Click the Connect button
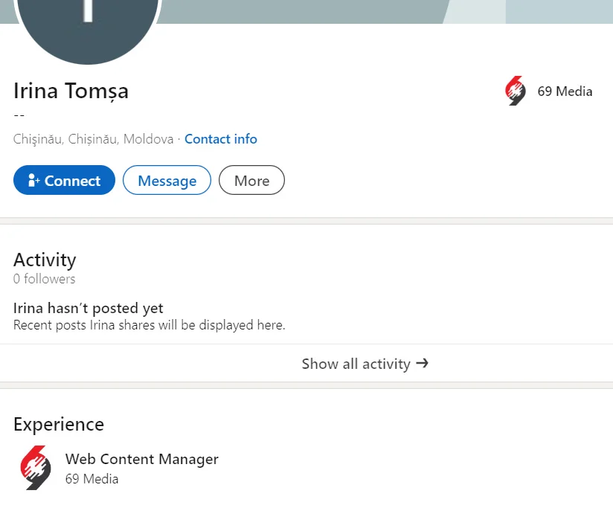The image size is (613, 505). coord(64,180)
